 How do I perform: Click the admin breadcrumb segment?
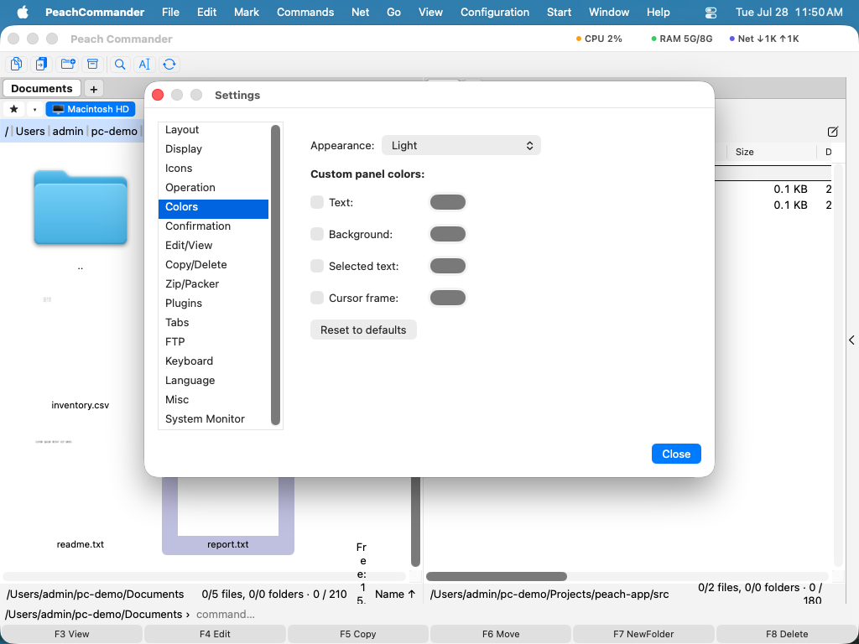pos(68,132)
